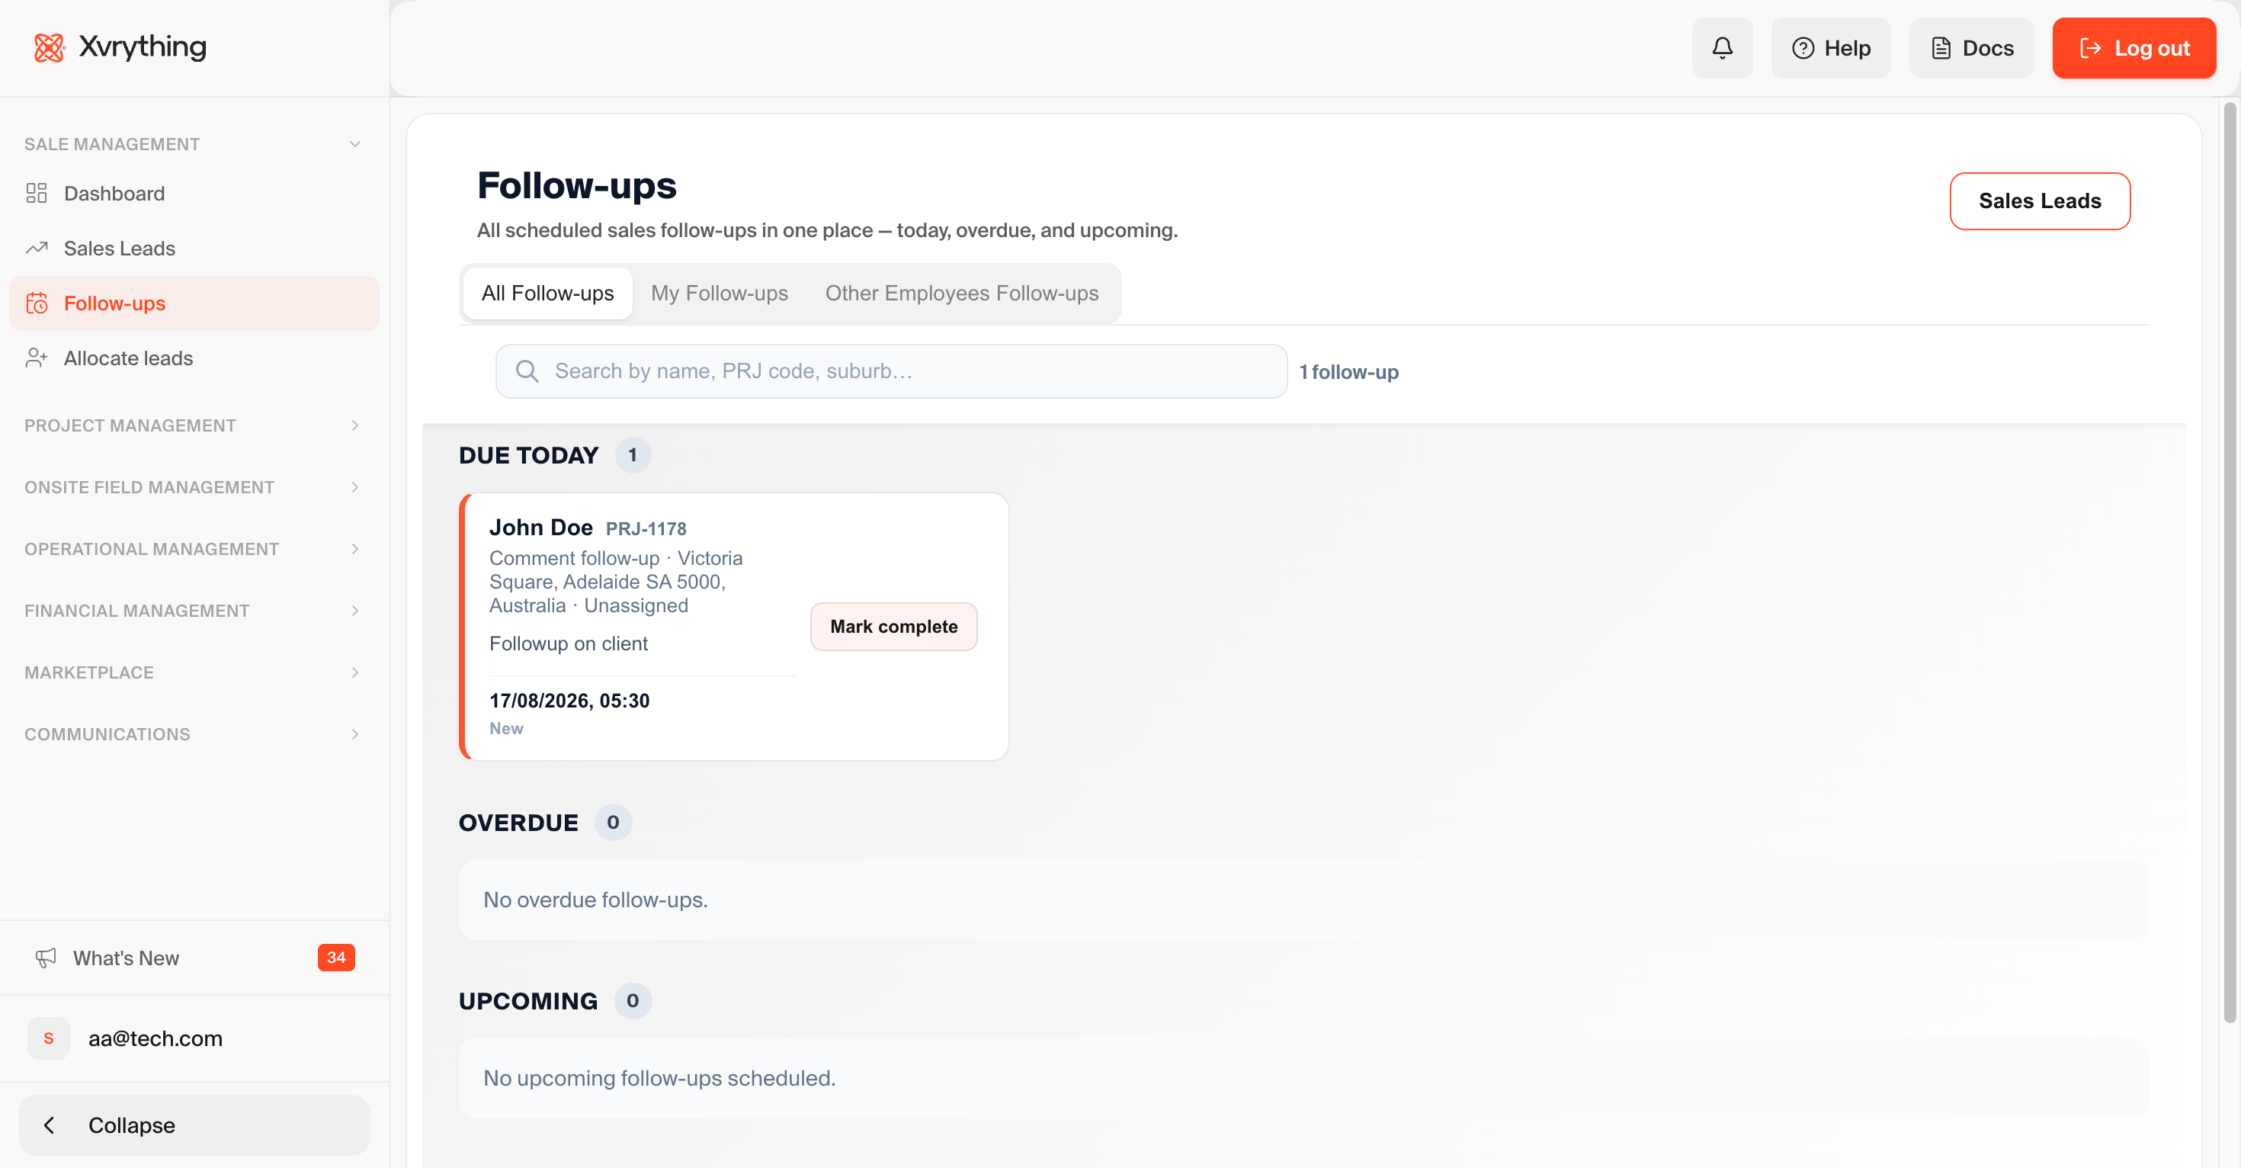Click No overdue follow-ups message
The width and height of the screenshot is (2241, 1168).
[x=595, y=900]
